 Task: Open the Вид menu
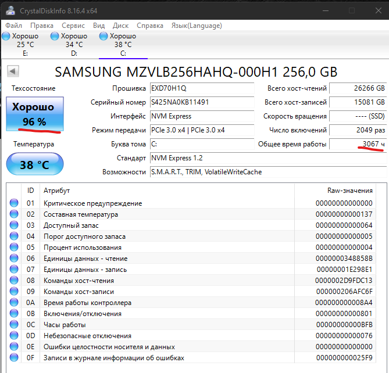pos(99,26)
